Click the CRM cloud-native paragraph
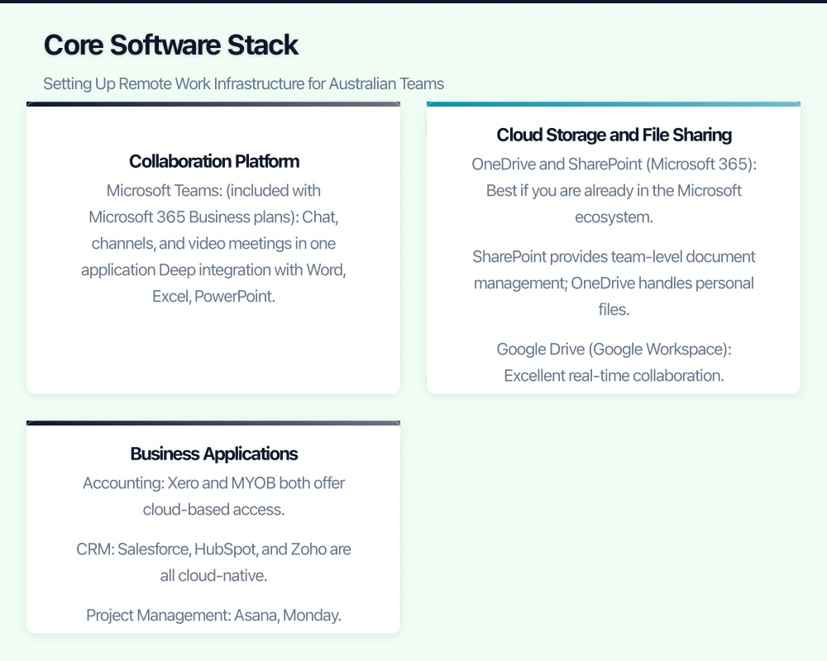The height and width of the screenshot is (661, 827). point(213,562)
